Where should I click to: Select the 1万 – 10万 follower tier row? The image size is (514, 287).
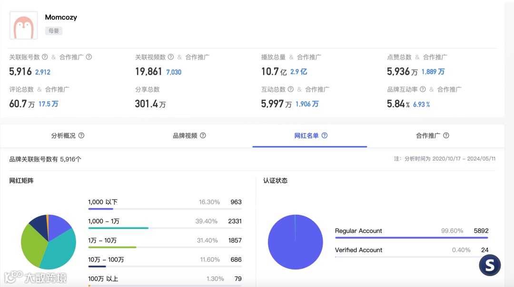tap(165, 242)
